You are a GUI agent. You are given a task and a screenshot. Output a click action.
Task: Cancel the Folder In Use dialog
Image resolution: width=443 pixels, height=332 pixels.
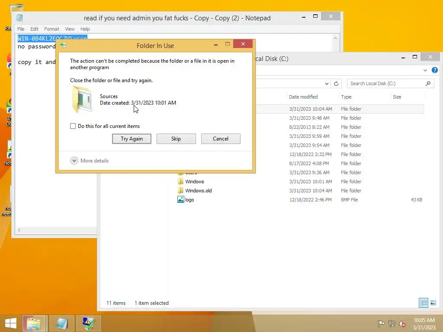coord(221,139)
